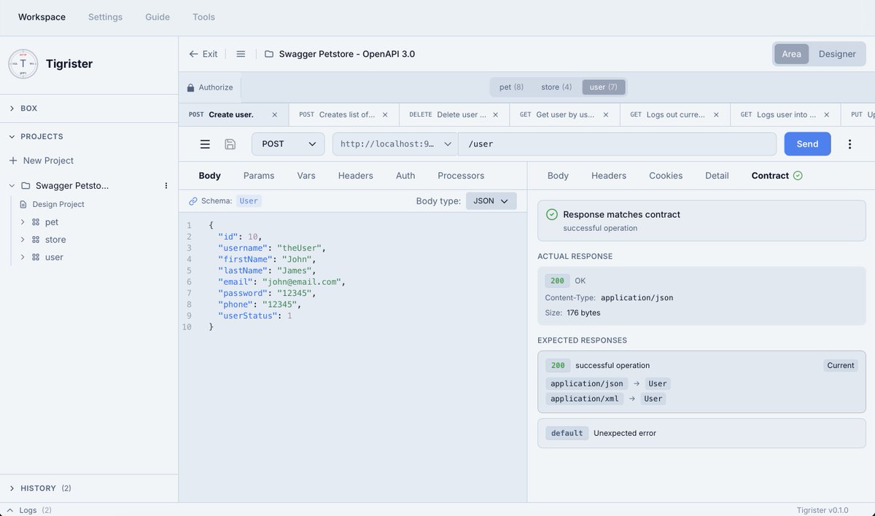Click the schema link icon

coord(193,201)
